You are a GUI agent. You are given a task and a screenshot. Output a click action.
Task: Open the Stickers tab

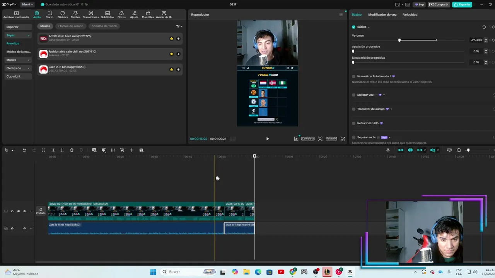62,15
